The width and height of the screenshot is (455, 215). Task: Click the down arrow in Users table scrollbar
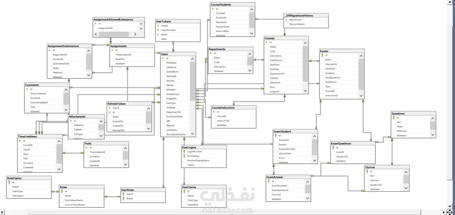[192, 134]
